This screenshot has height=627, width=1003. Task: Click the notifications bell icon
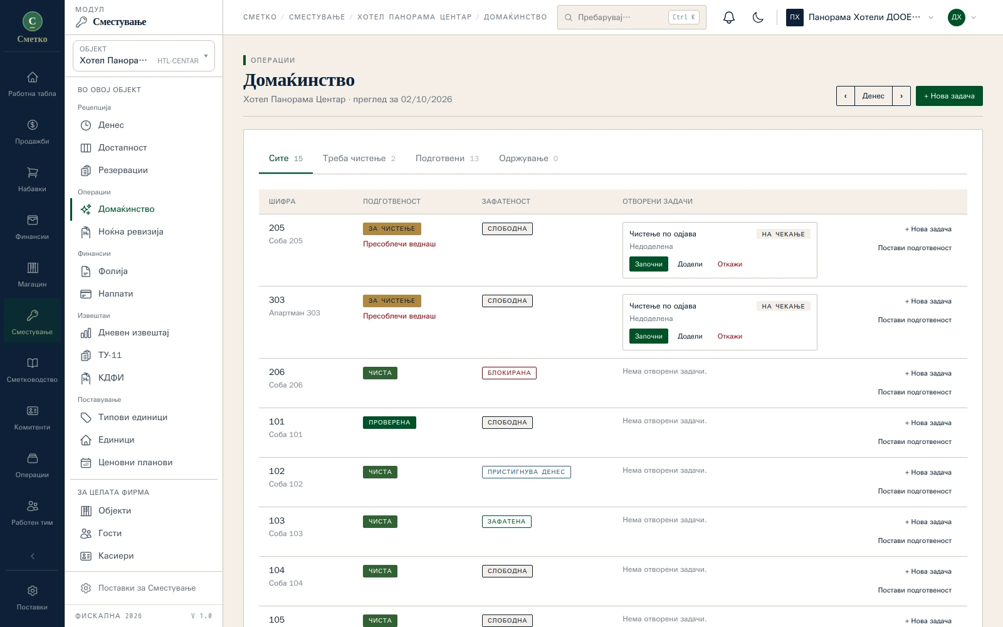click(x=728, y=18)
